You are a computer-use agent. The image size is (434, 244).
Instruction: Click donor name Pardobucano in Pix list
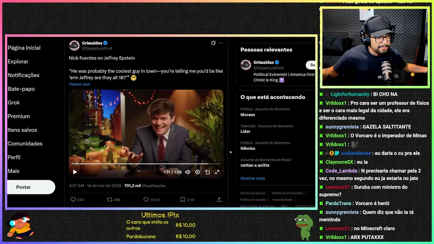141,237
